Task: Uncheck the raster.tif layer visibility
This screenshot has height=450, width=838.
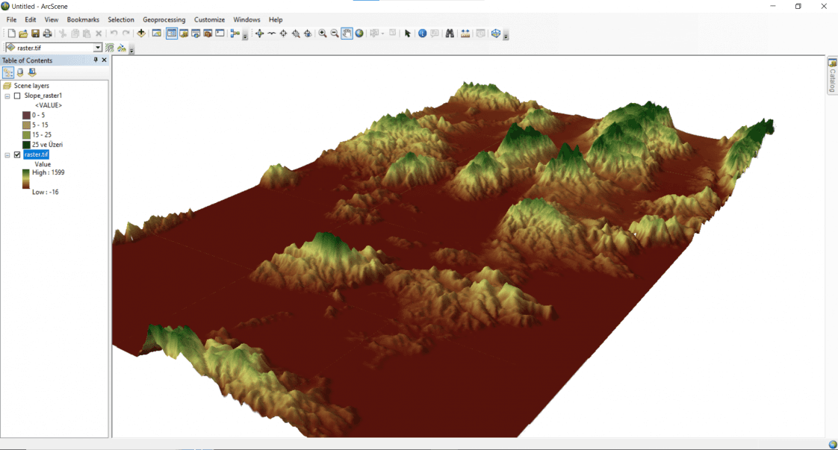Action: [17, 154]
